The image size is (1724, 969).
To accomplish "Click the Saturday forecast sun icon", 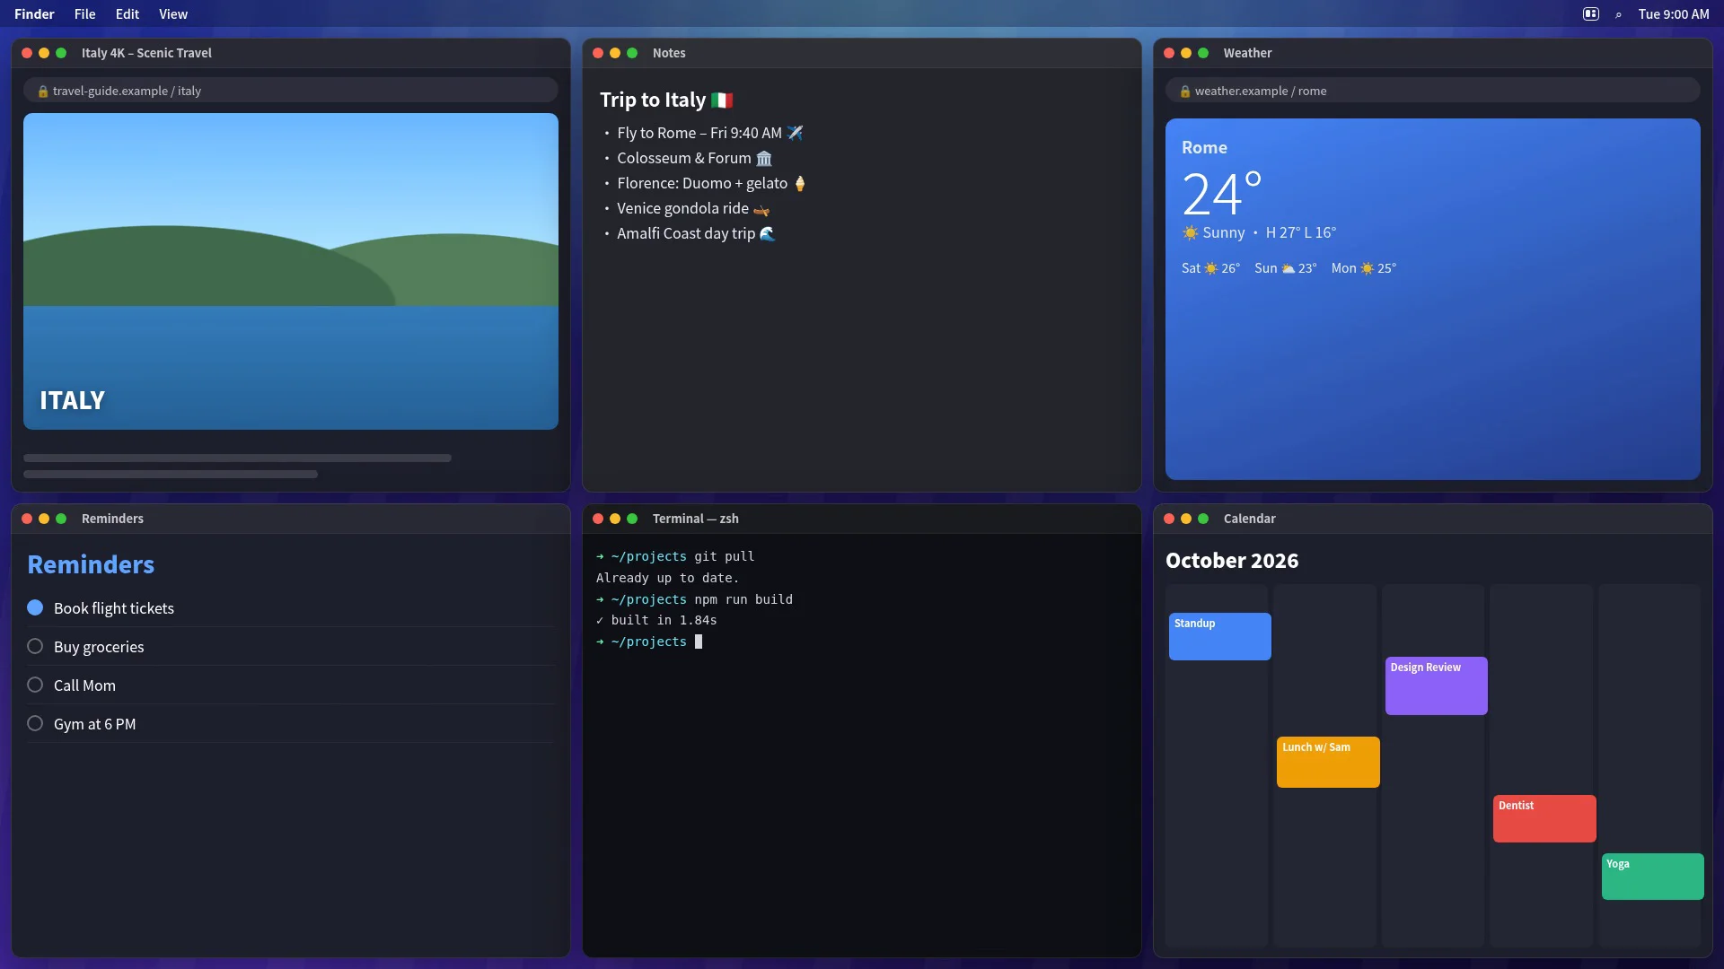I will (1210, 268).
